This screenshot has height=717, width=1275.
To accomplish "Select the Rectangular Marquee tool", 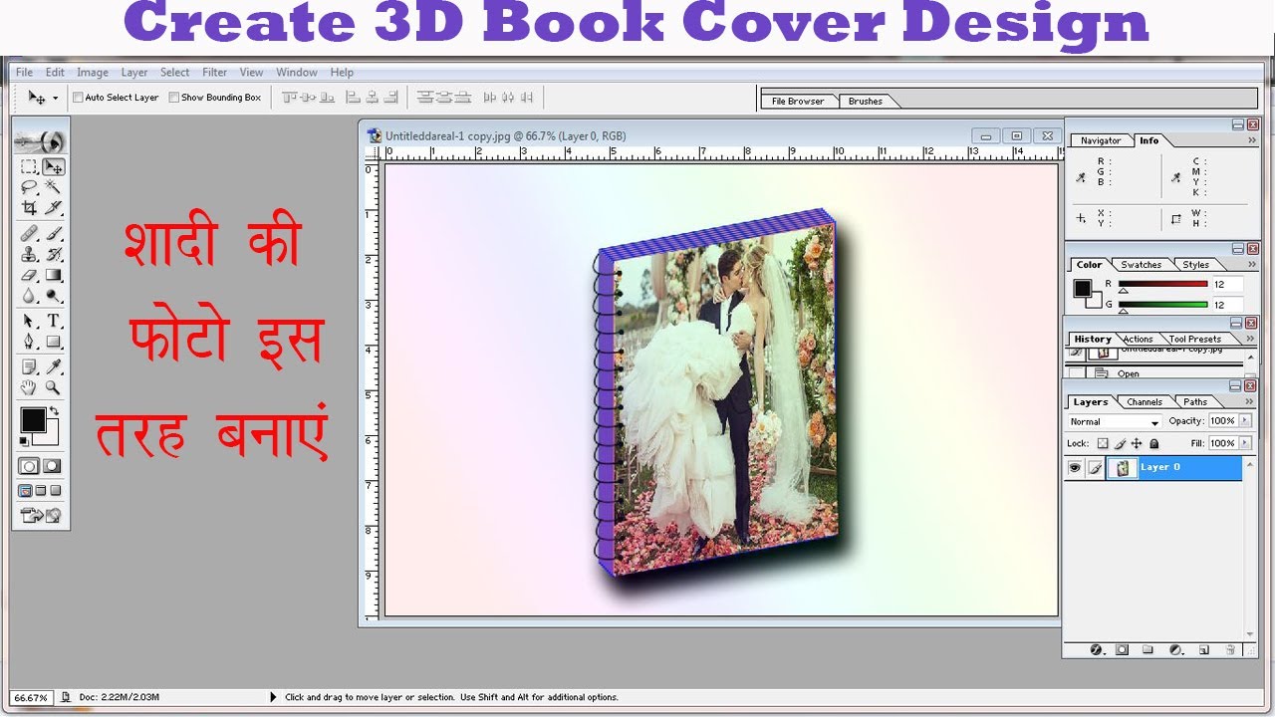I will point(30,166).
